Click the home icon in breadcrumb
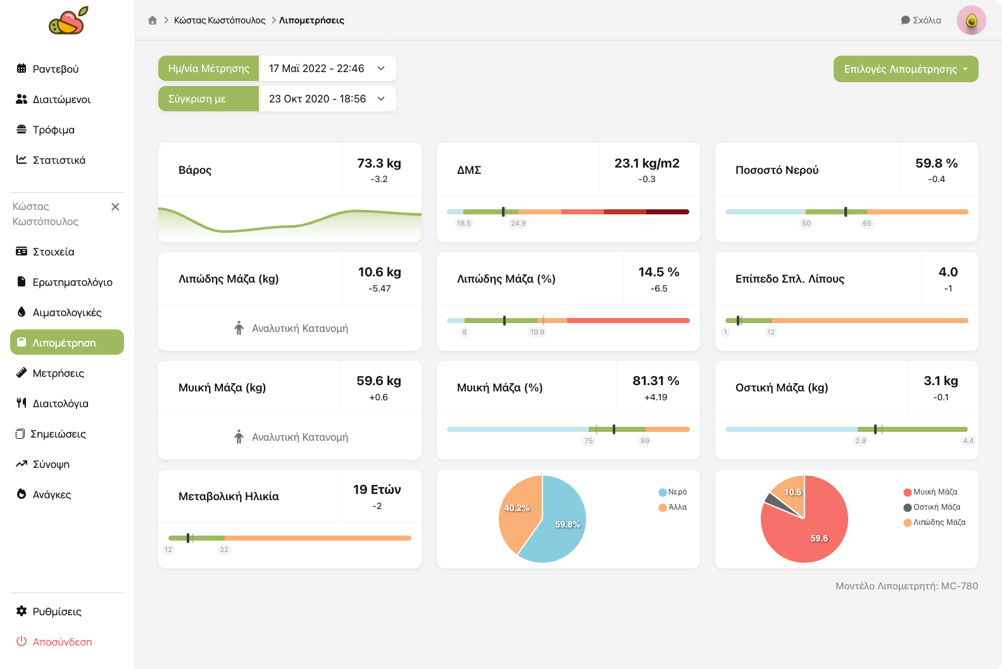 (153, 20)
